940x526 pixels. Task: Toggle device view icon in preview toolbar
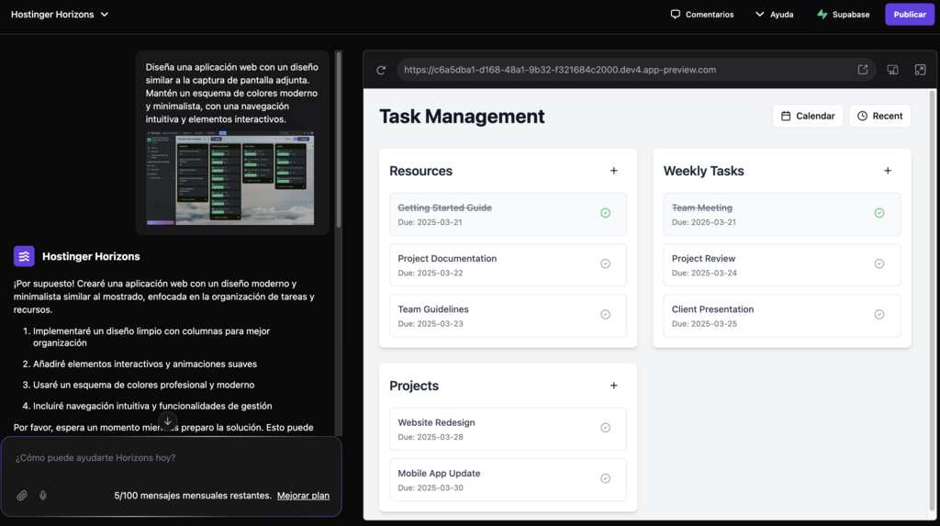[892, 70]
